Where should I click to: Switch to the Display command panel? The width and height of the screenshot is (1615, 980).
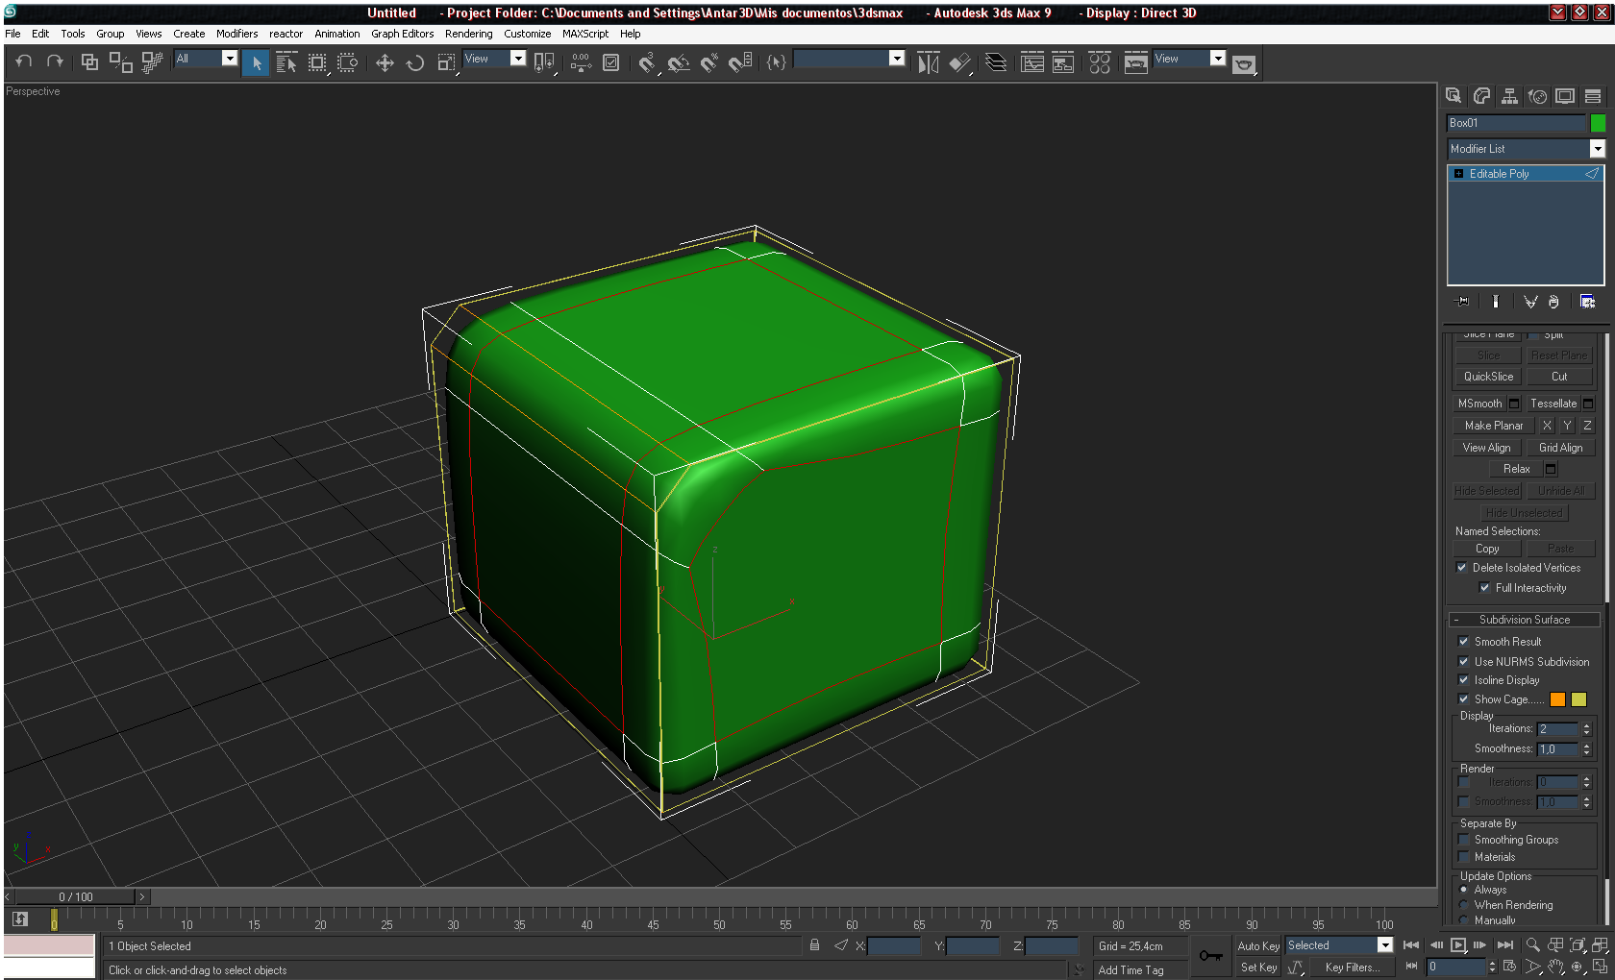click(1565, 95)
